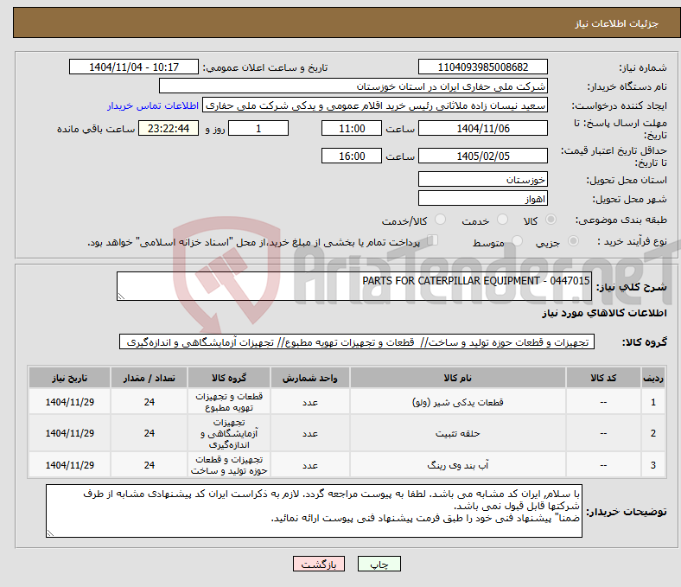This screenshot has height=587, width=681.
Task: Click the اطلاعات کالاهای مورد نیاز section heading
Action: pos(604,313)
